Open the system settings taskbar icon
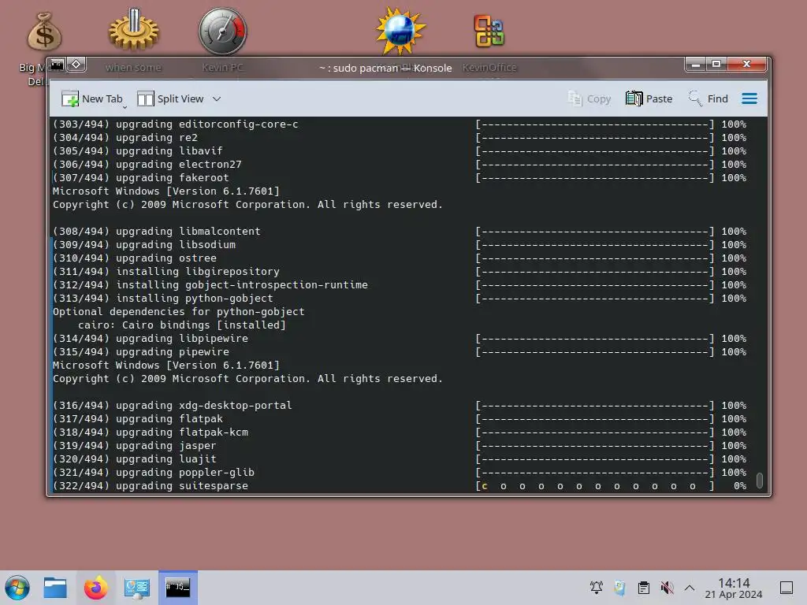 click(137, 588)
